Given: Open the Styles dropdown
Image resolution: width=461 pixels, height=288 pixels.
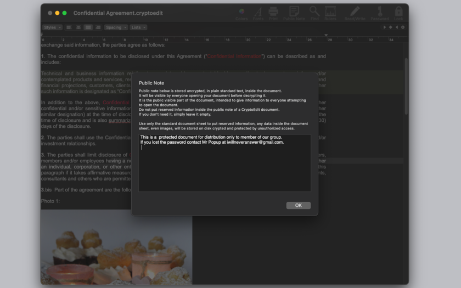Looking at the screenshot, I should pos(52,27).
